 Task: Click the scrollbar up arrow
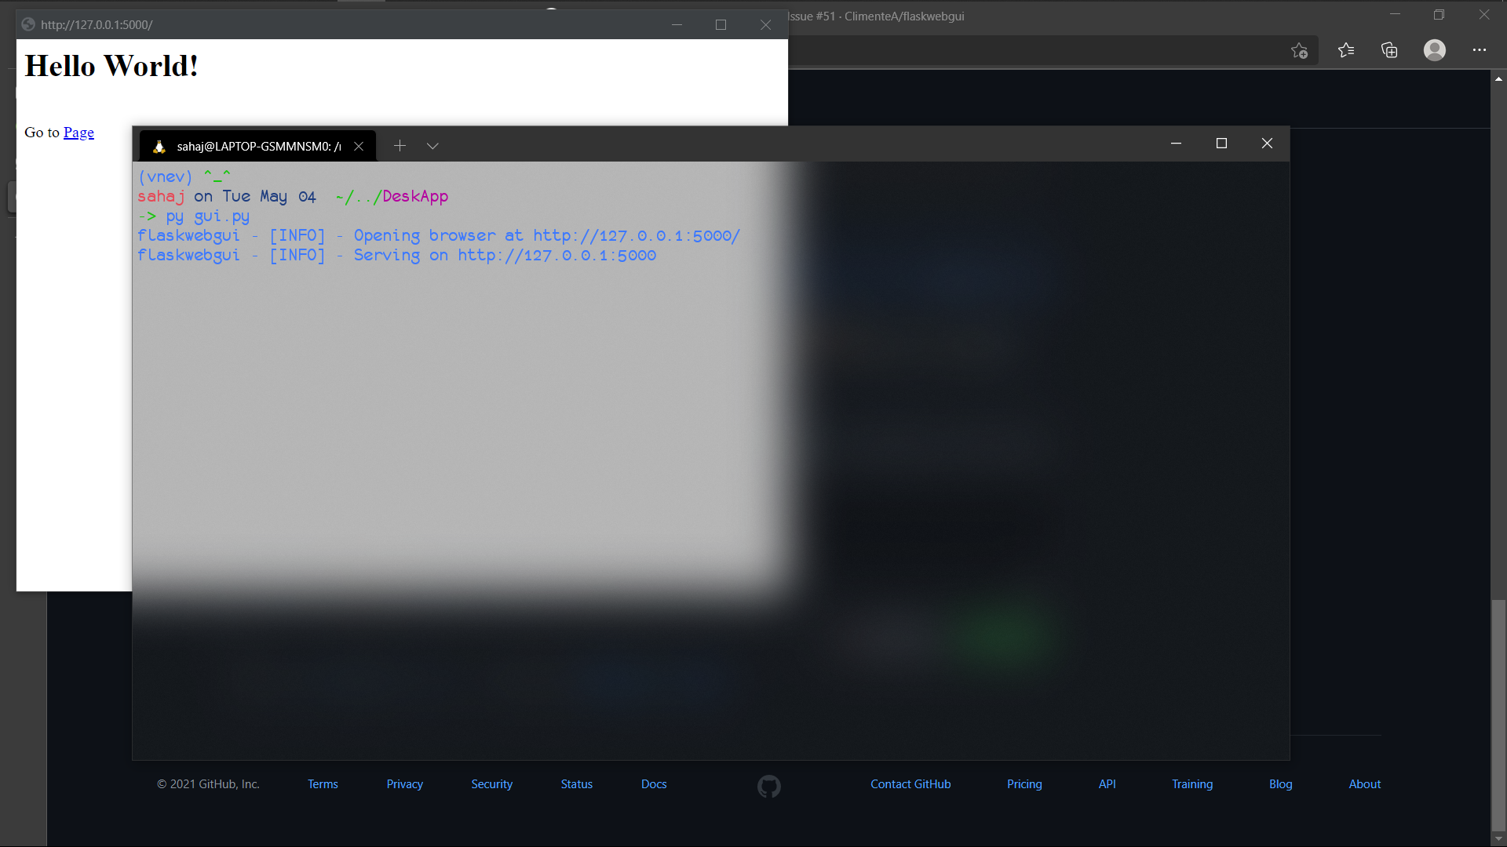click(1498, 79)
